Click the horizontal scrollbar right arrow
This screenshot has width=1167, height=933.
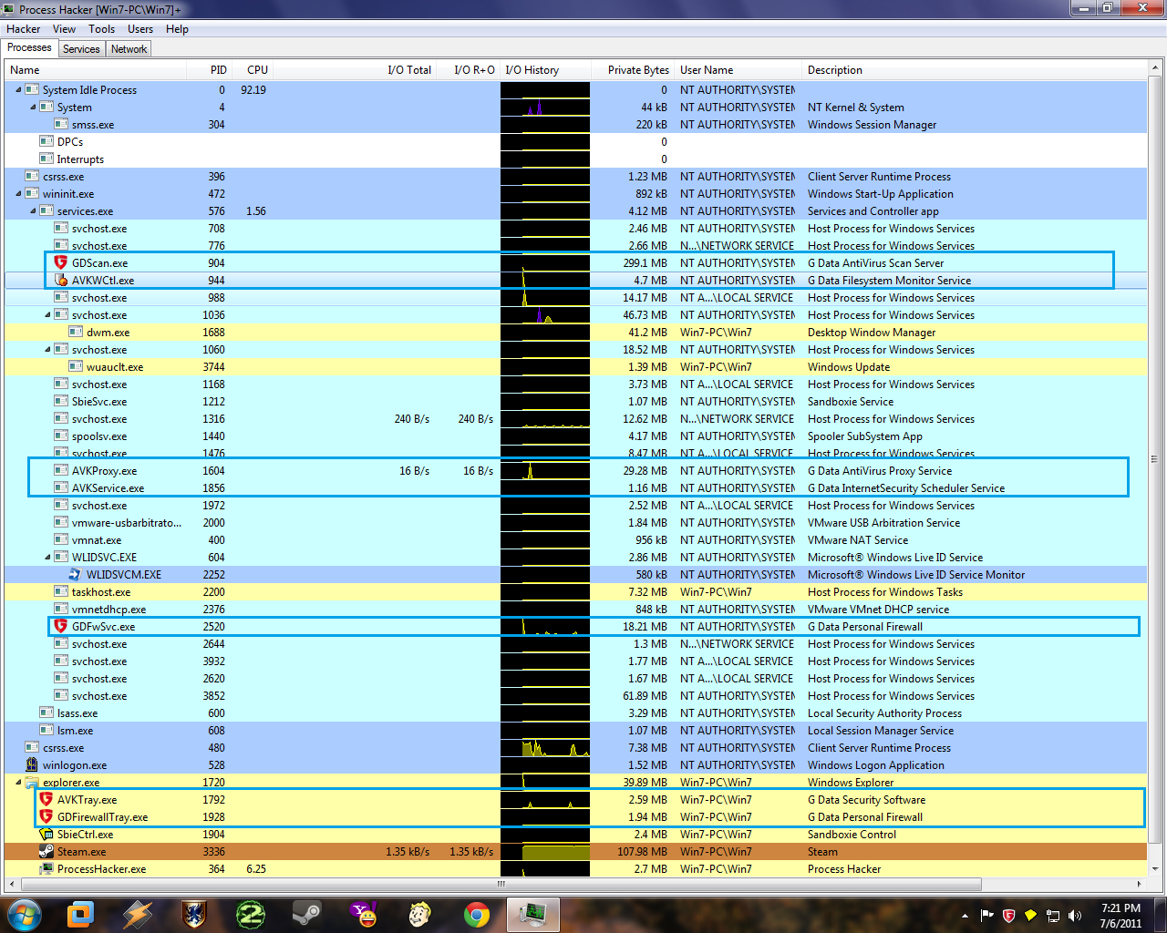[x=1140, y=884]
